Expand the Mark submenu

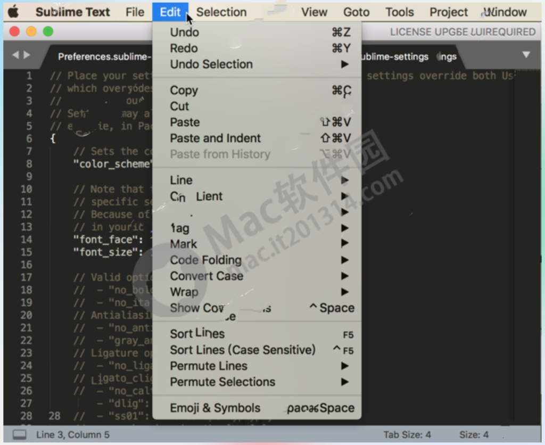click(x=257, y=244)
